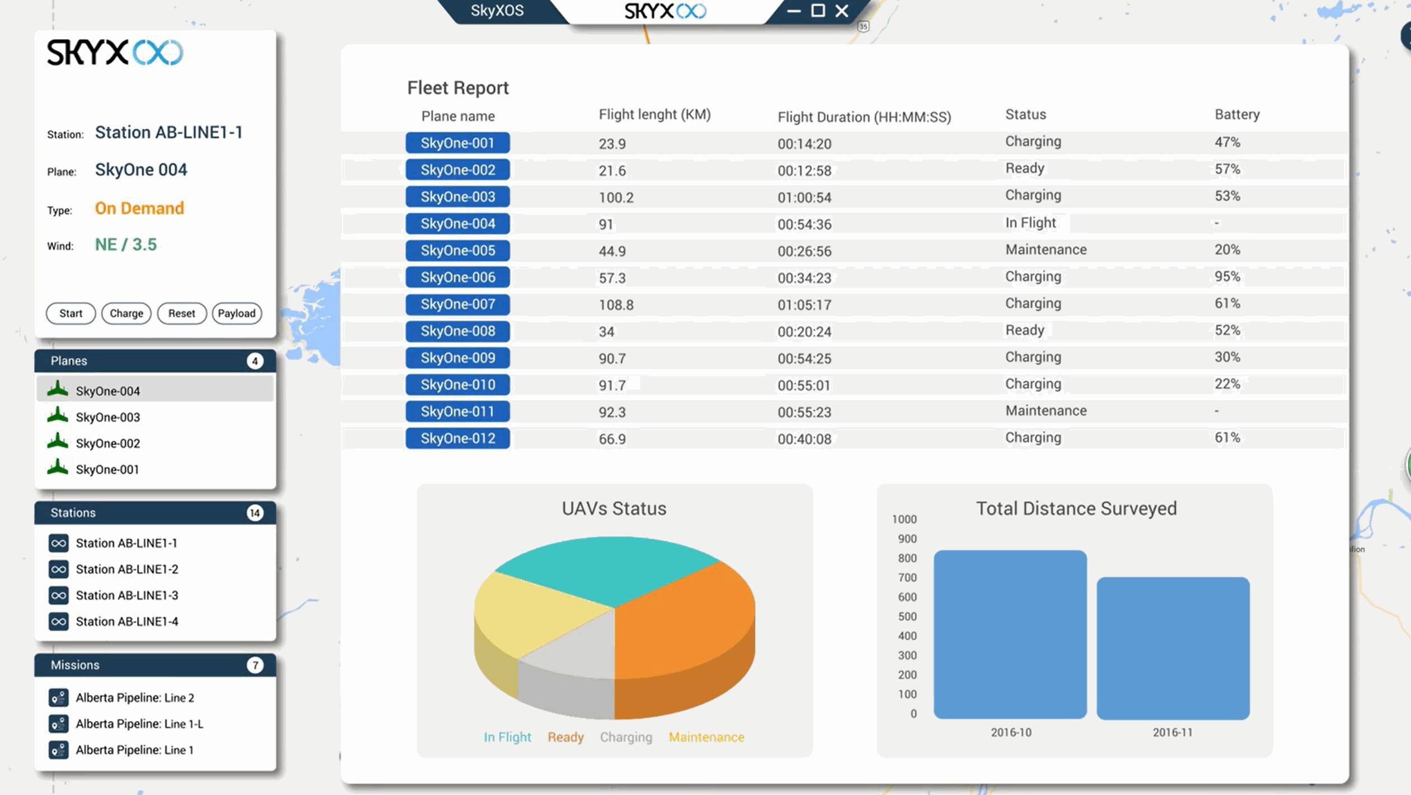
Task: Toggle the Maintenance legend label
Action: pos(706,737)
